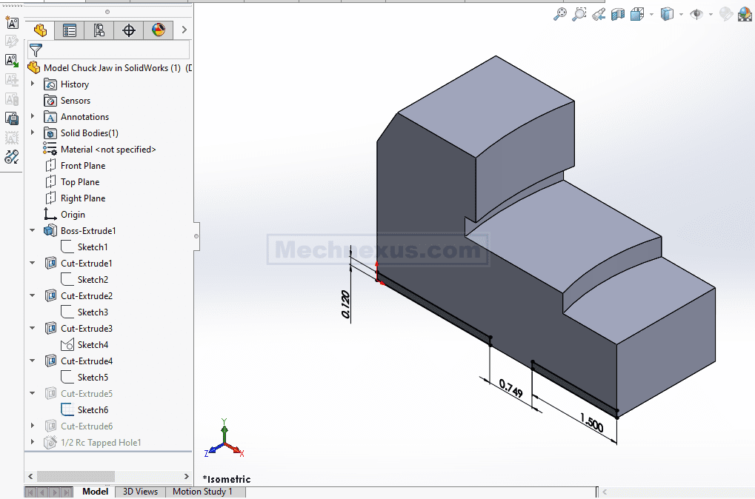
Task: Click the Zoom to Fit icon
Action: point(559,14)
